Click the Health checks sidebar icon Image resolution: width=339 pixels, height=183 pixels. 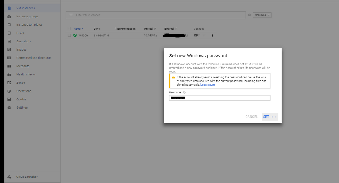click(x=9, y=74)
